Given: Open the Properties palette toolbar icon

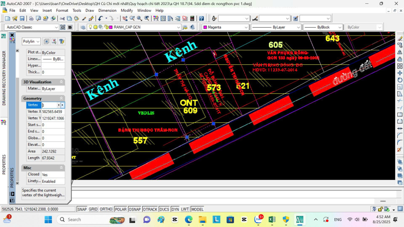Looking at the screenshot, I should pyautogui.click(x=156, y=18).
